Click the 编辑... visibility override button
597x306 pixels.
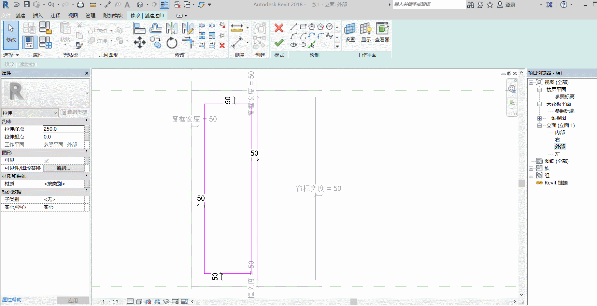click(64, 168)
